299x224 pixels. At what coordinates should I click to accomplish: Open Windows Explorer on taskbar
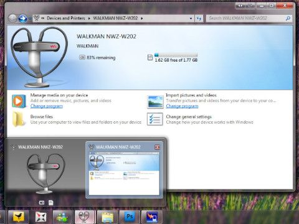pyautogui.click(x=107, y=217)
